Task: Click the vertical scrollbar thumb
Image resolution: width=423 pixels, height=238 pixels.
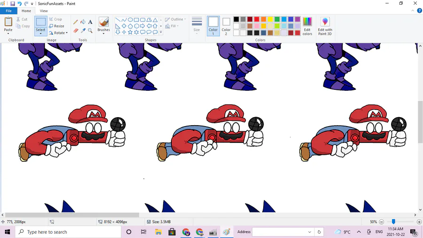Action: click(x=420, y=123)
